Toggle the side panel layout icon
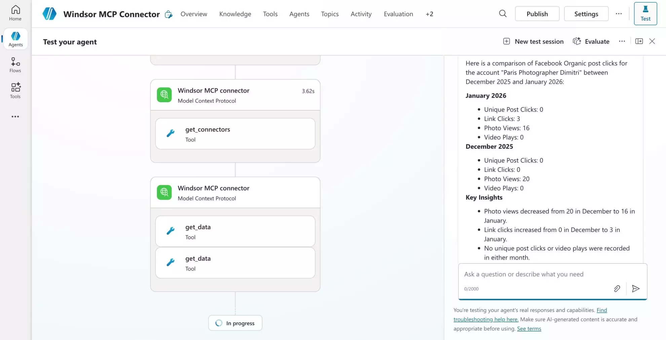 [x=639, y=41]
